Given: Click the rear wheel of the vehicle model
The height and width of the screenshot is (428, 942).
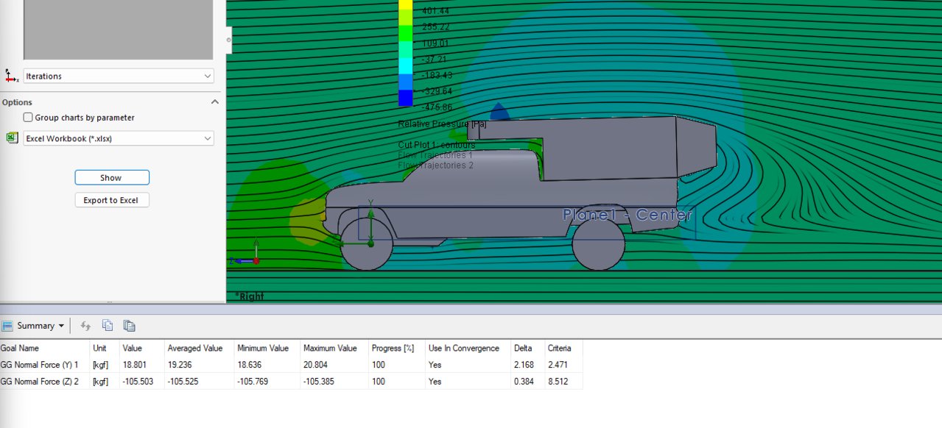Looking at the screenshot, I should pos(599,244).
